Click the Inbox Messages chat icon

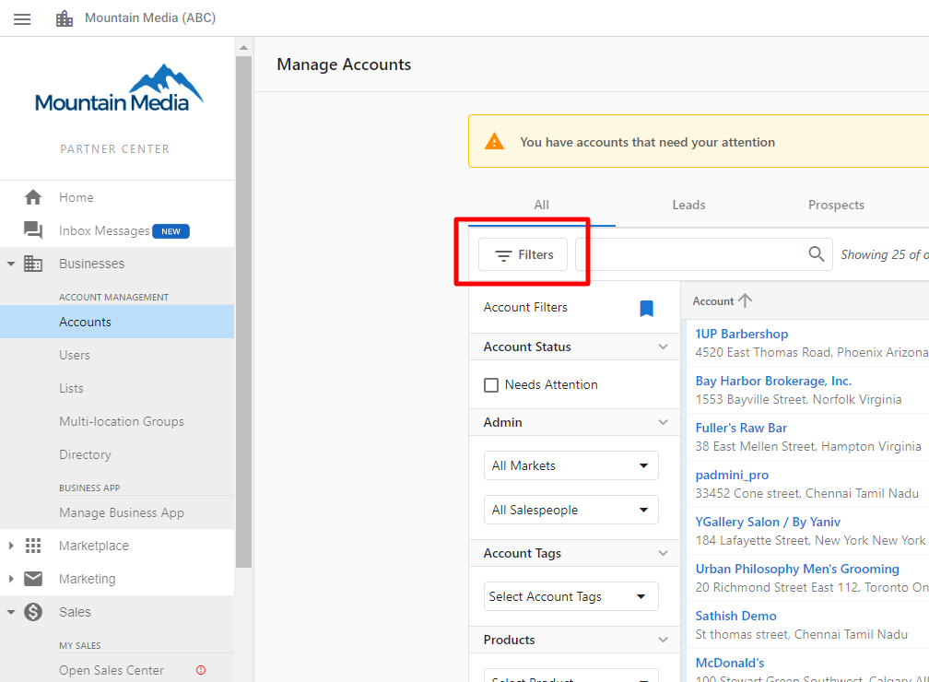coord(33,229)
